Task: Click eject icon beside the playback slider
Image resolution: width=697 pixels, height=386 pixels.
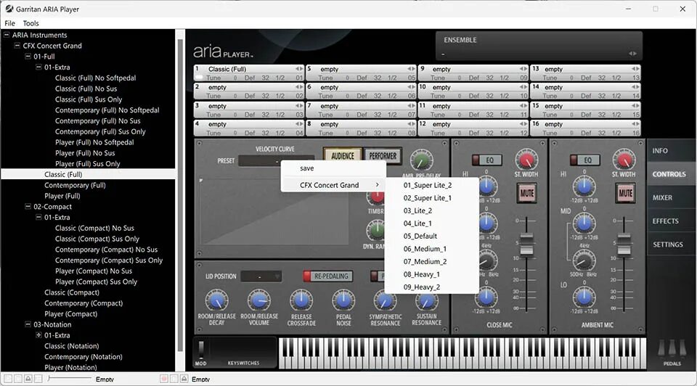Action: pyautogui.click(x=28, y=379)
